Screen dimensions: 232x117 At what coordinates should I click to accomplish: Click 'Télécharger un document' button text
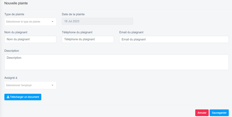click(x=25, y=97)
